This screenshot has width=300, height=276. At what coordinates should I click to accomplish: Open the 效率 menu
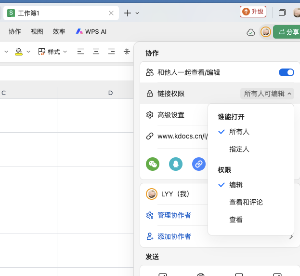coord(59,32)
